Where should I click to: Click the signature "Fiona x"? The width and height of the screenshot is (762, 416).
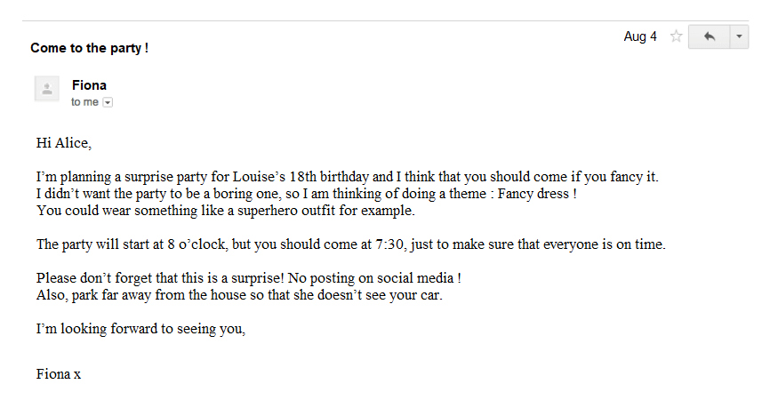(59, 373)
